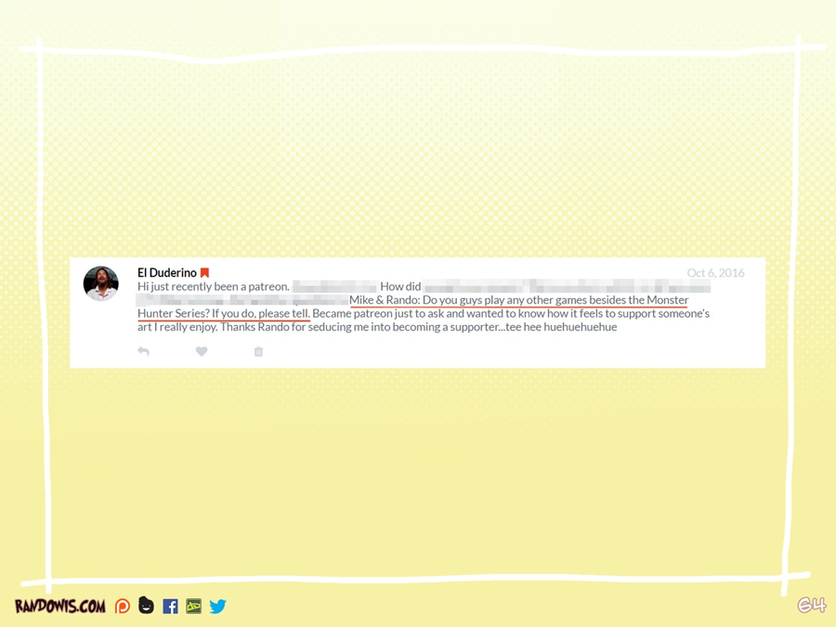Image resolution: width=836 pixels, height=627 pixels.
Task: Click "Hi just recently been a patreon" text
Action: 214,287
